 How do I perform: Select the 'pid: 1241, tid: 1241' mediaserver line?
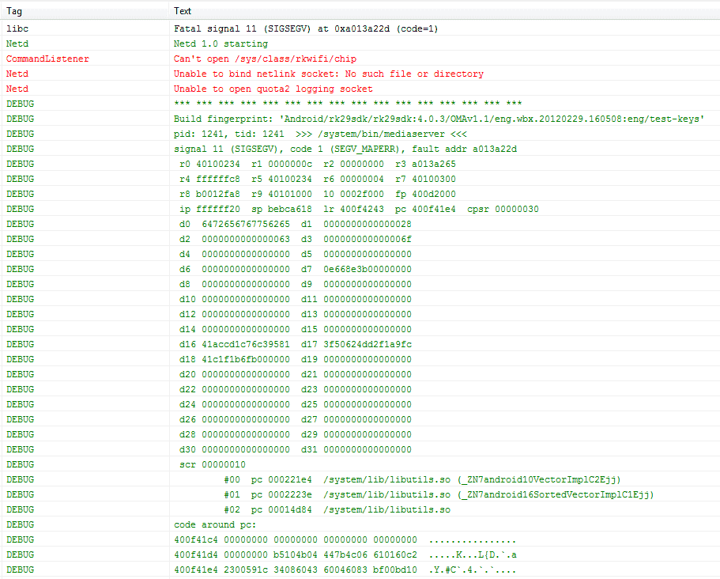pos(360,134)
